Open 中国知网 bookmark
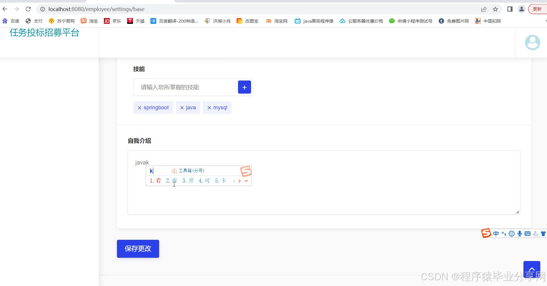 click(x=488, y=21)
